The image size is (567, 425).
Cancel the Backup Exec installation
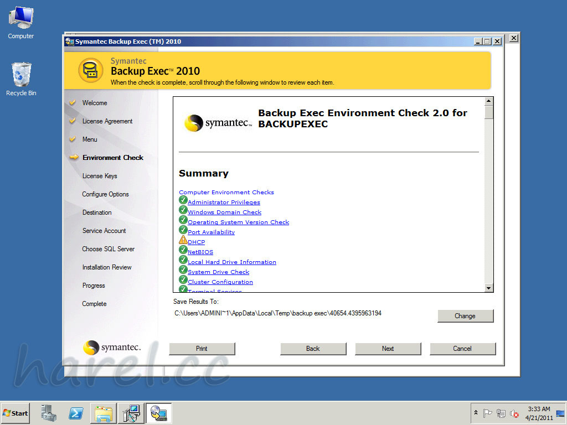click(462, 349)
